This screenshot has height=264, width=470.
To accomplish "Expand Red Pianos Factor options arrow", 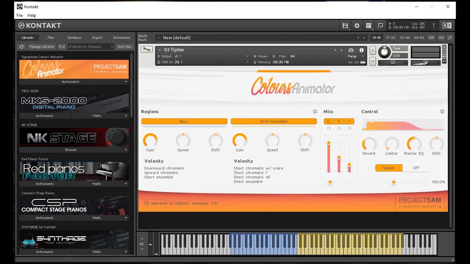I will pos(126,184).
